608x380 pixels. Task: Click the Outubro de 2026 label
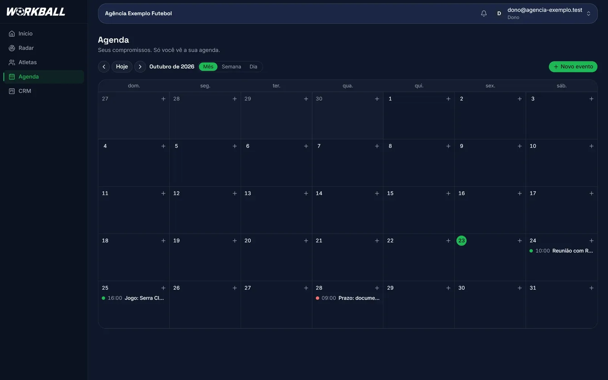pyautogui.click(x=172, y=66)
